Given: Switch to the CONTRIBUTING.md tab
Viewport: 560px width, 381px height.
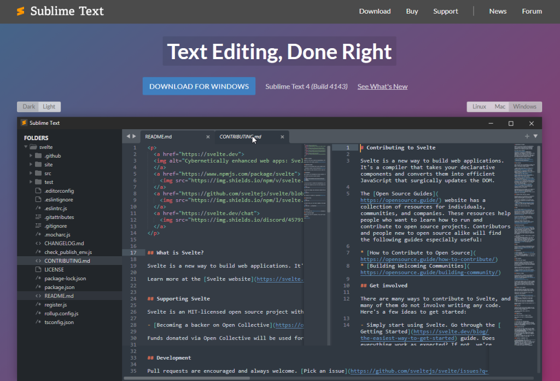Looking at the screenshot, I should pos(252,136).
